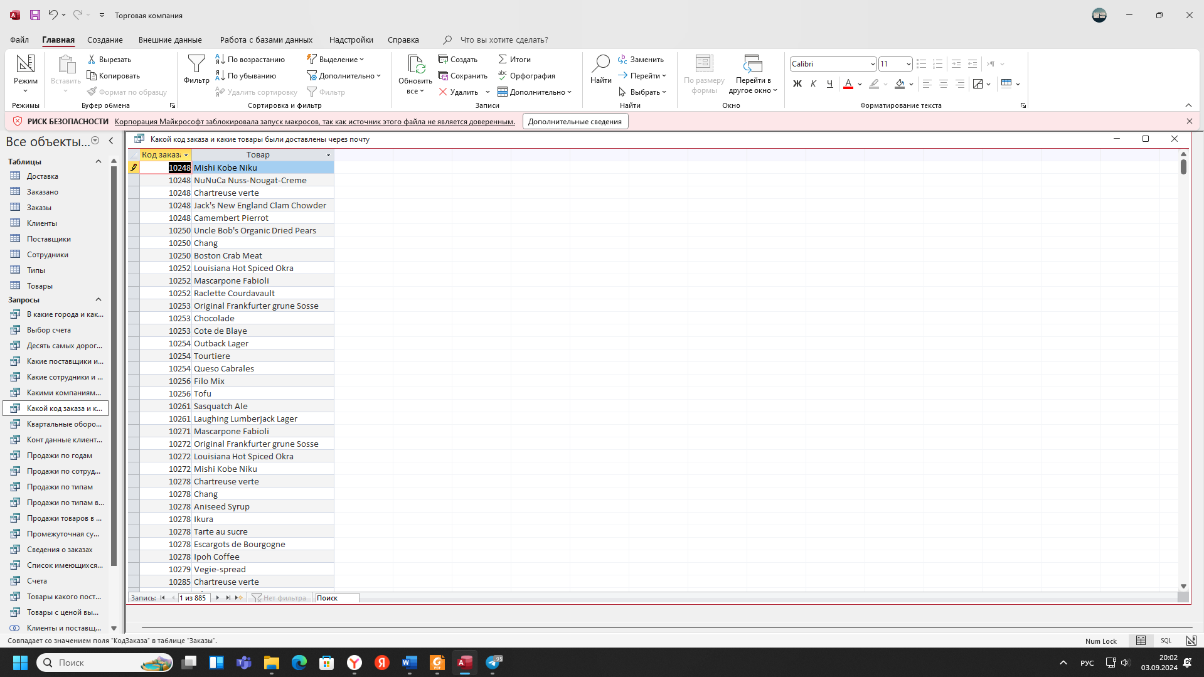Toggle bold Ж formatting
The image size is (1204, 677).
(797, 83)
